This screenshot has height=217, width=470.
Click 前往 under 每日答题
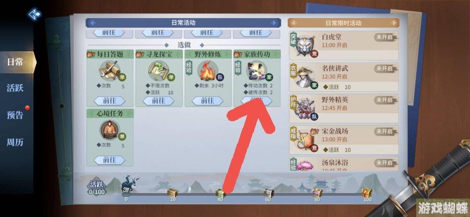109,101
